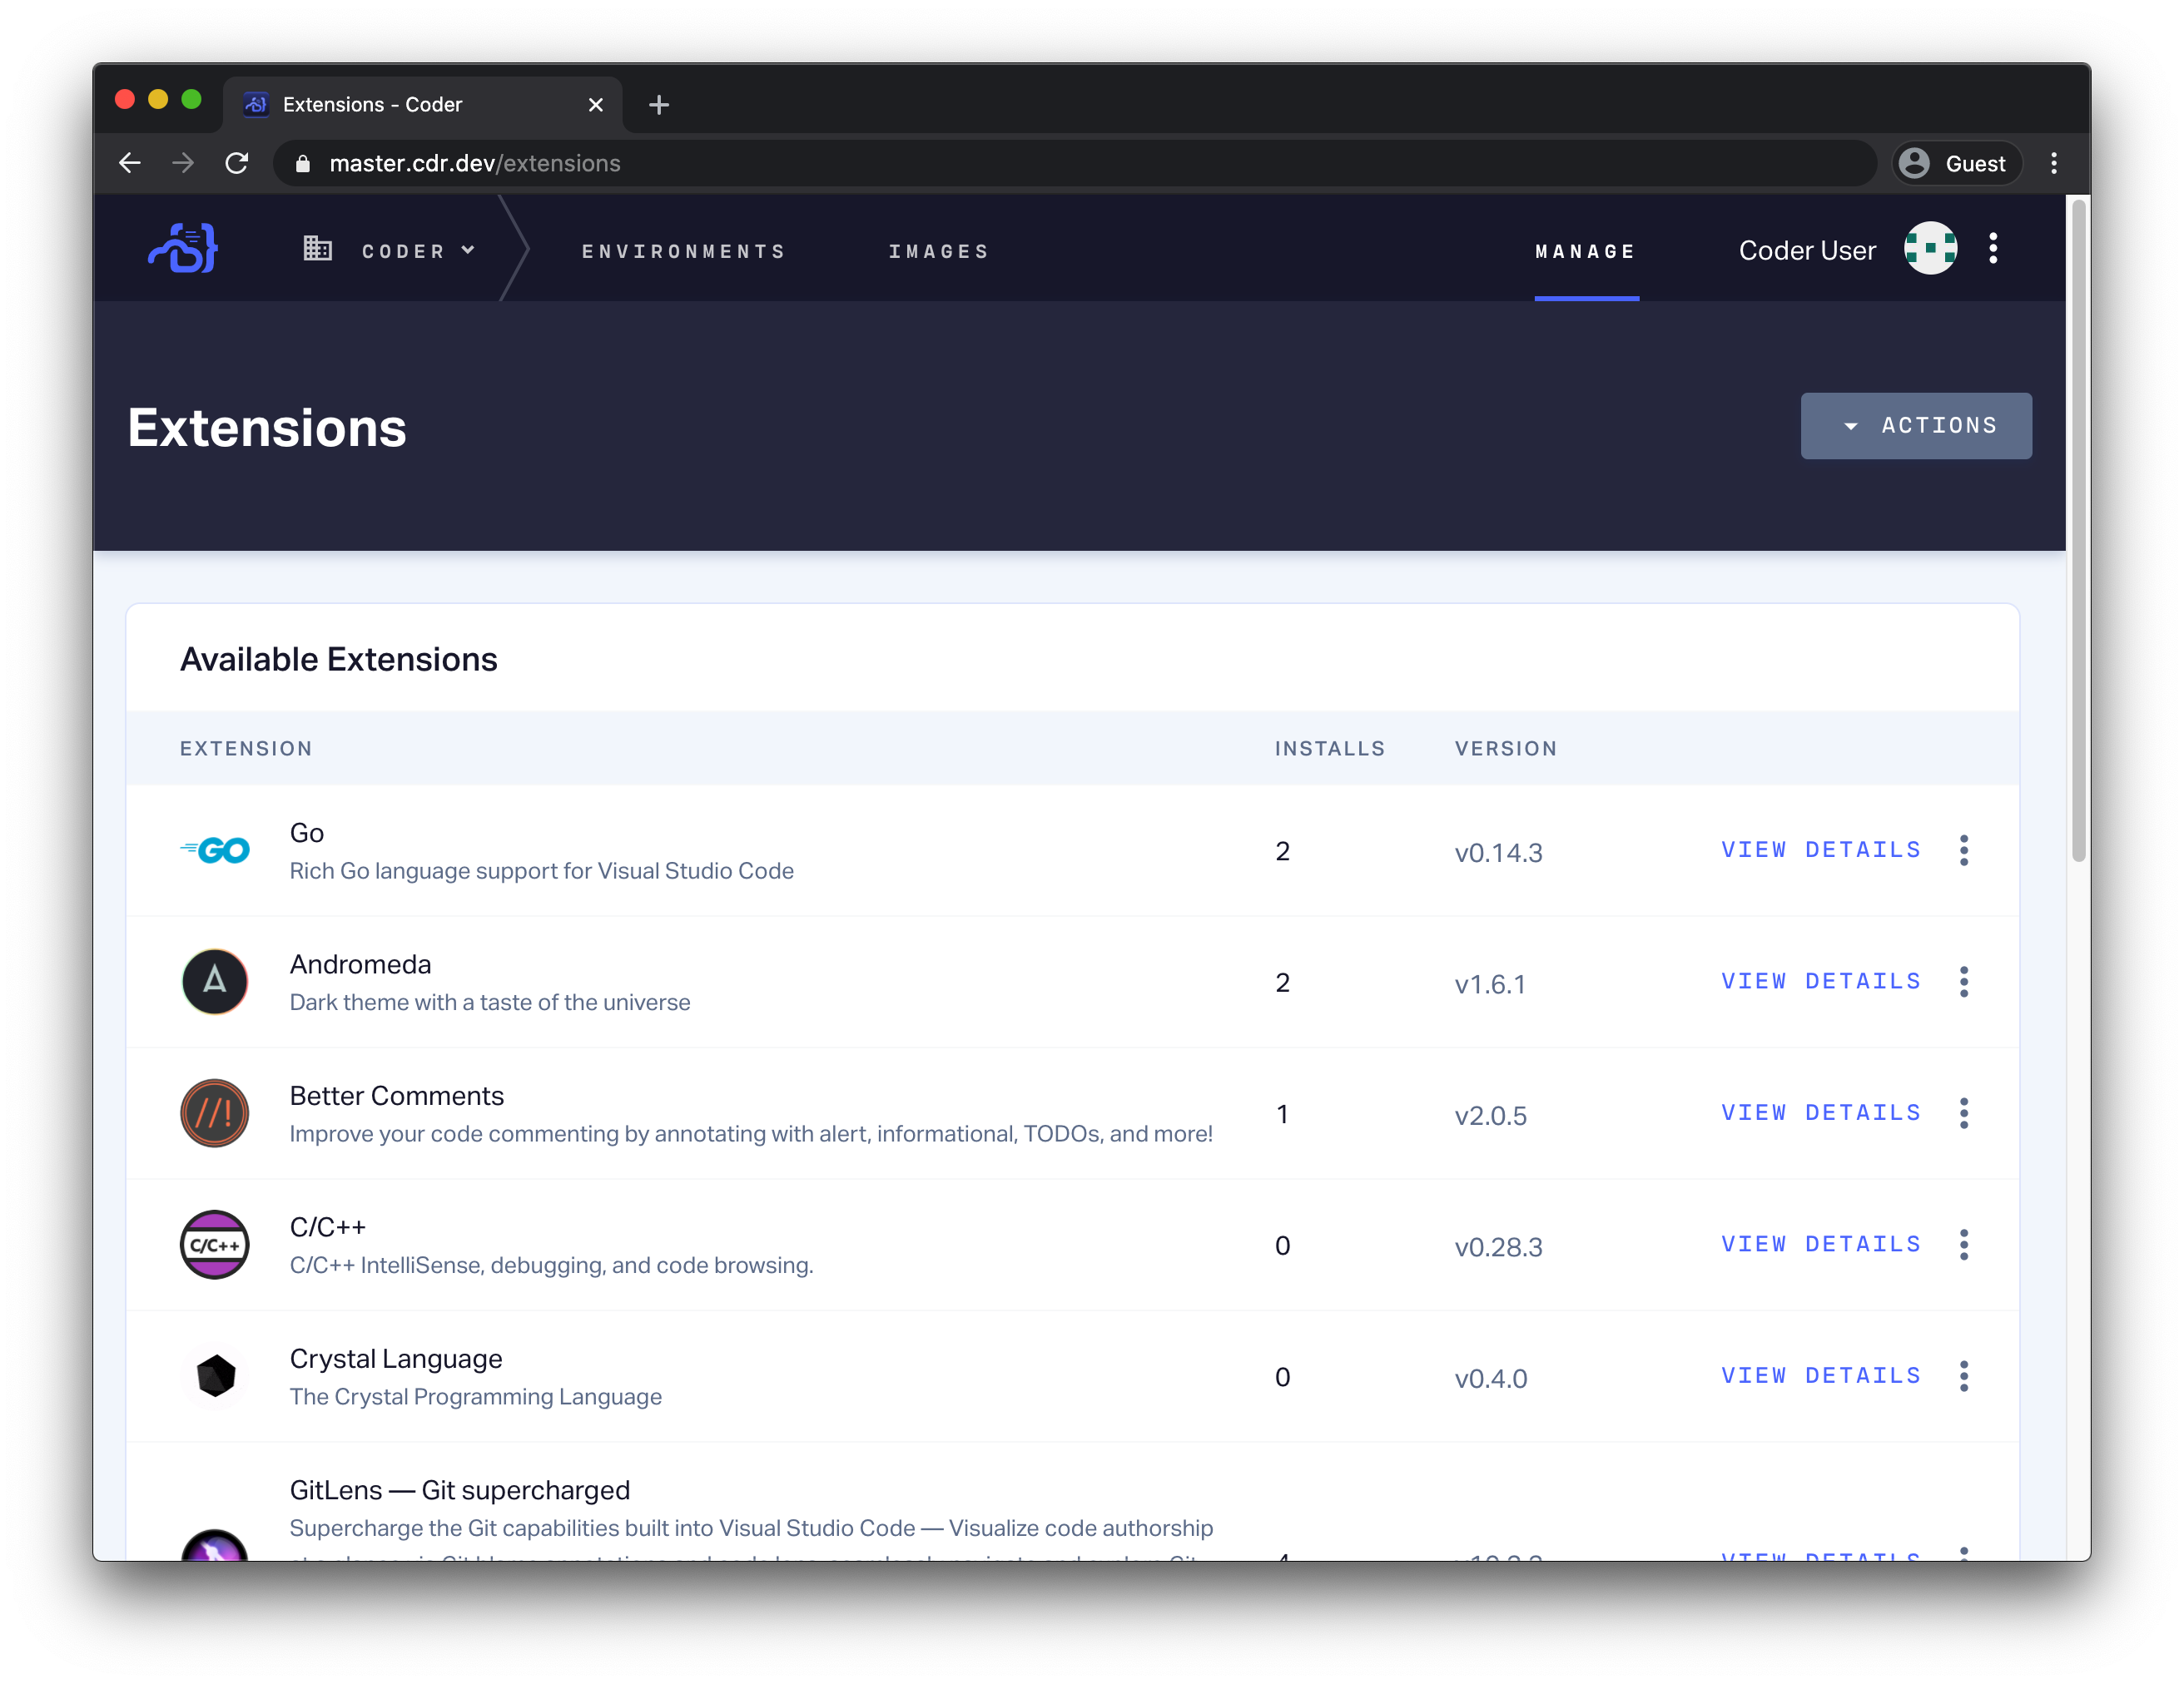Click the Coder logo in the navbar

pyautogui.click(x=183, y=249)
